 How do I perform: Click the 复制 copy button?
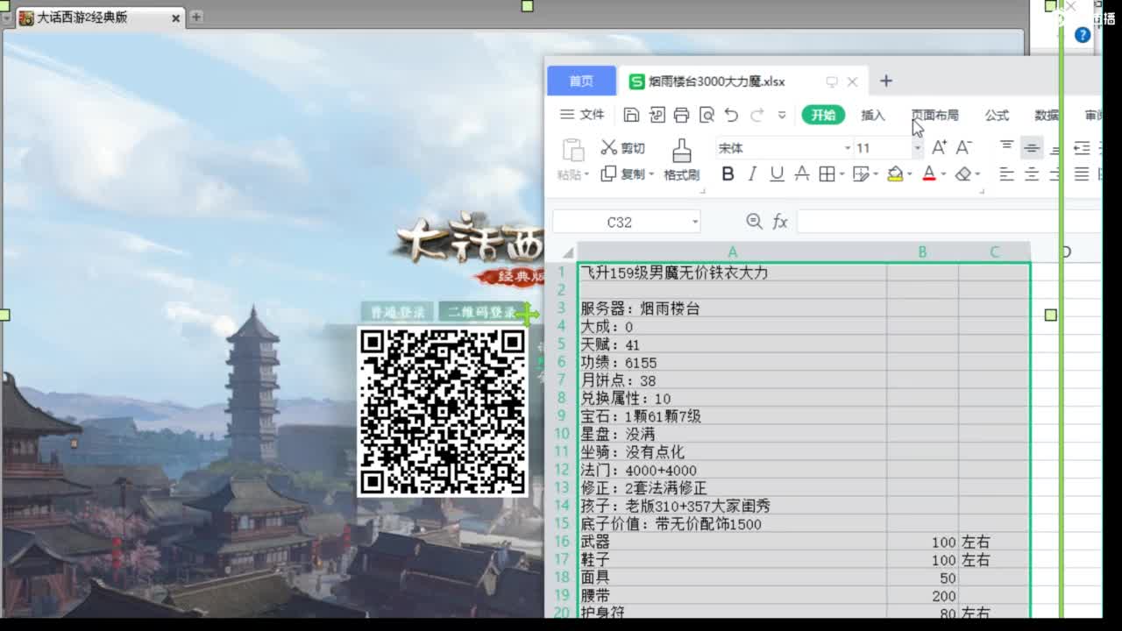[x=623, y=174]
